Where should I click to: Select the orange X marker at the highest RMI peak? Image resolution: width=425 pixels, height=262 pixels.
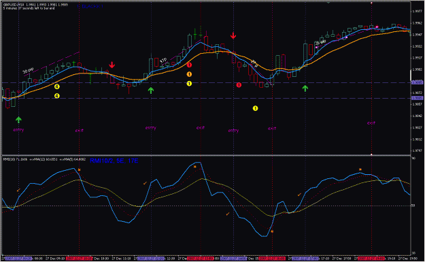click(x=195, y=167)
